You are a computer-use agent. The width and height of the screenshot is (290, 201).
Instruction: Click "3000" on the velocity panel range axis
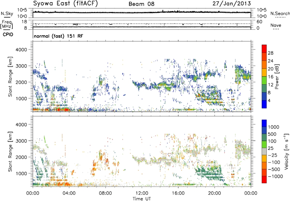pyautogui.click(x=21, y=141)
